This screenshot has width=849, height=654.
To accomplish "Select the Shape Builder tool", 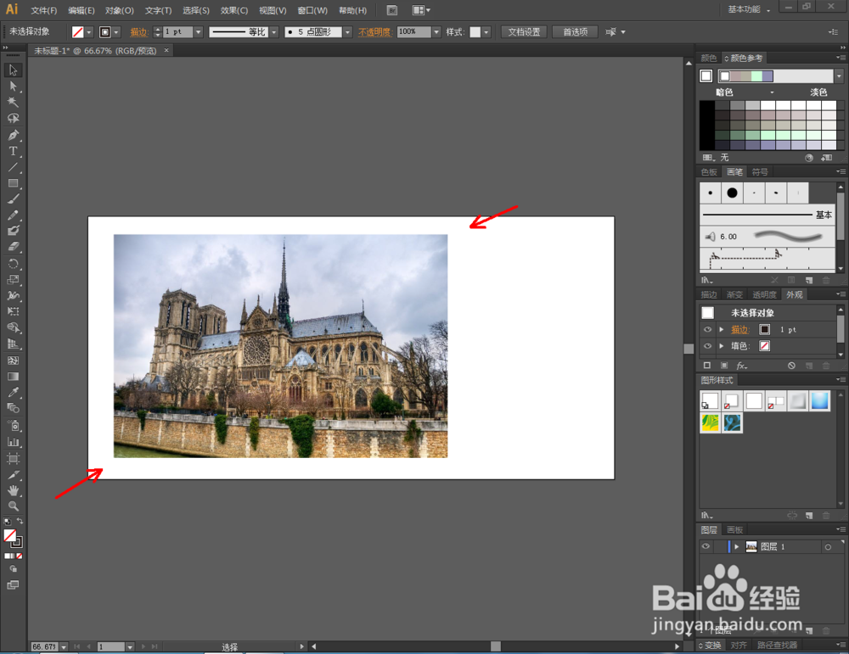I will coord(13,327).
